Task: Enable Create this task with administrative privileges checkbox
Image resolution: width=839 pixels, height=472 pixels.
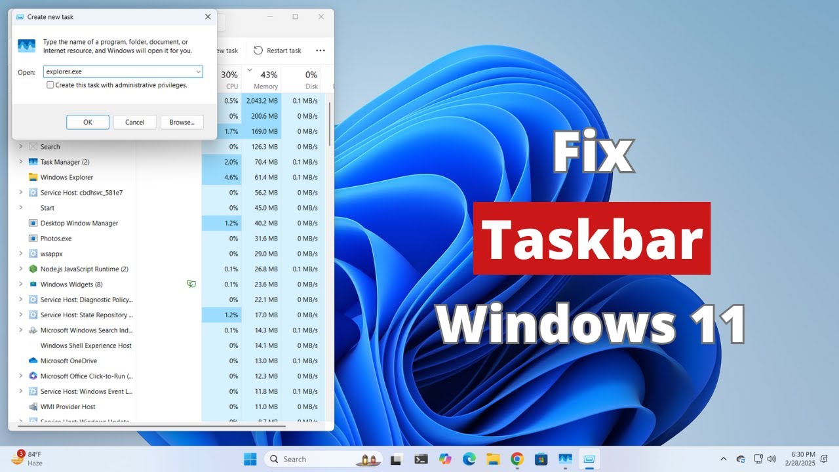Action: (x=50, y=85)
